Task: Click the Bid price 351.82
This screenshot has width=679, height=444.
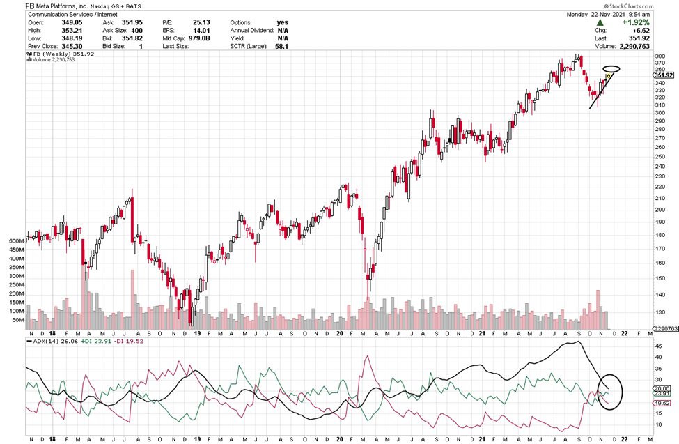Action: tap(132, 38)
